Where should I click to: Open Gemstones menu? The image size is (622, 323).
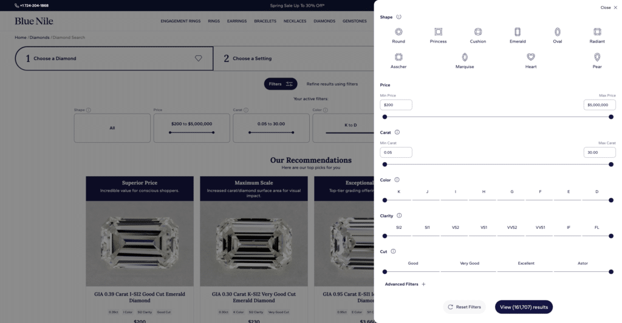pos(354,21)
